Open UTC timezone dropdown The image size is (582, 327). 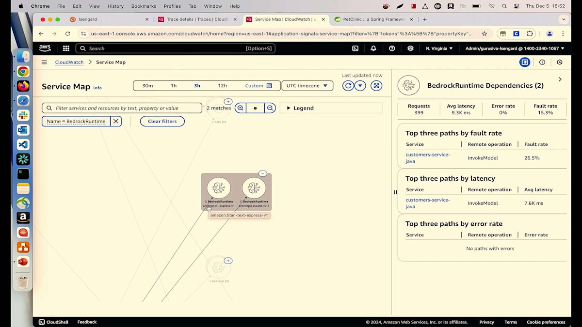(x=307, y=86)
